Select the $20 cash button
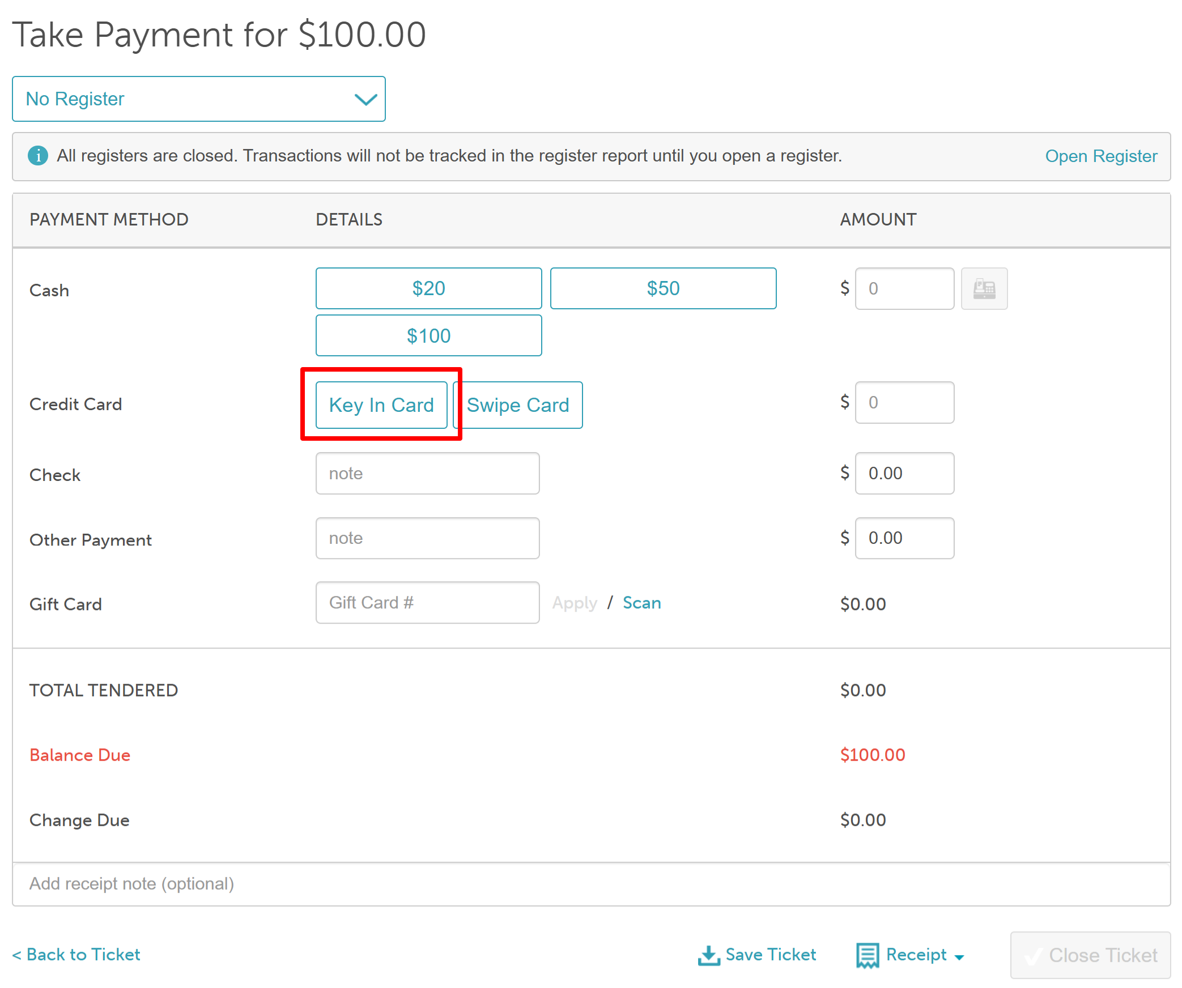 (428, 288)
